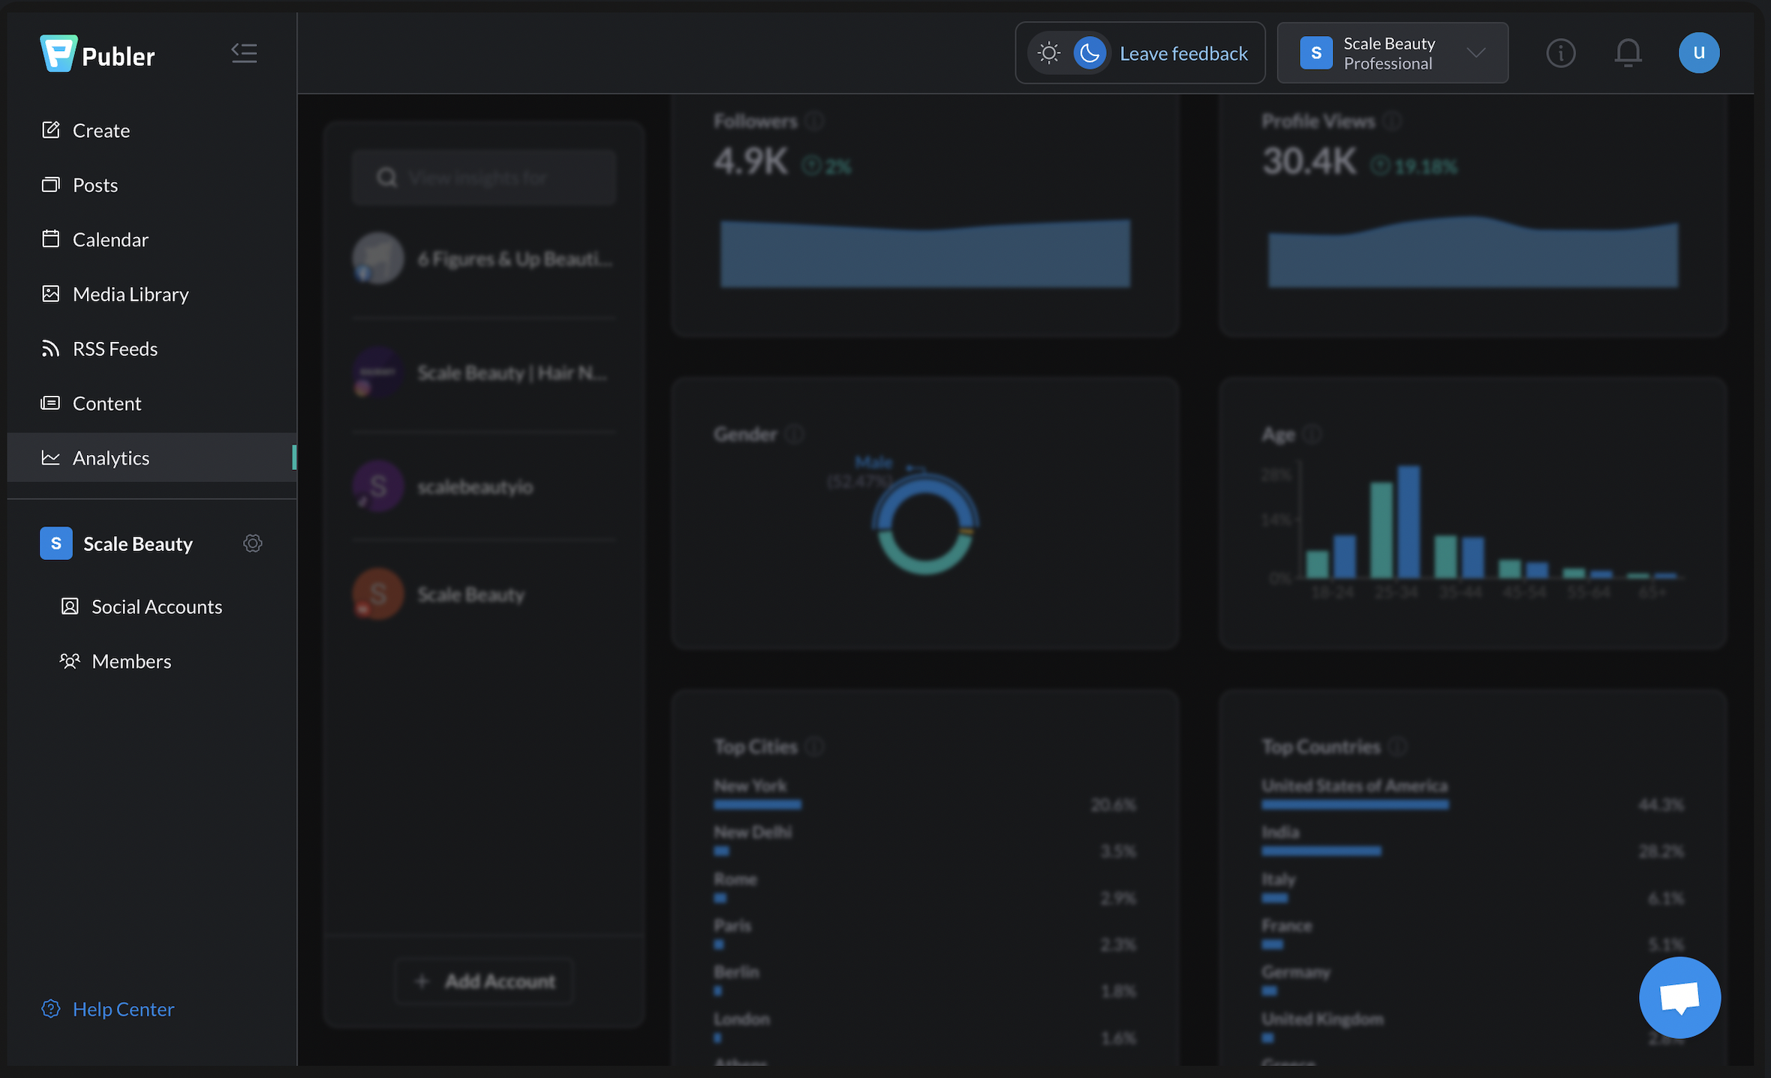Image resolution: width=1771 pixels, height=1078 pixels.
Task: Click the Members group icon
Action: 70,661
